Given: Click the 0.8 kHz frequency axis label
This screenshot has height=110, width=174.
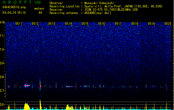Looking at the screenshot, I should [2, 77].
